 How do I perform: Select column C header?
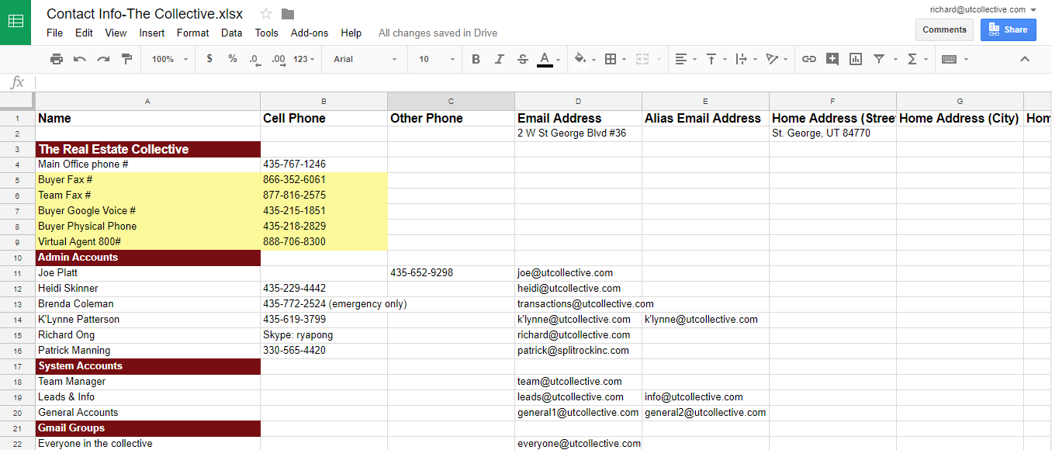pyautogui.click(x=451, y=102)
